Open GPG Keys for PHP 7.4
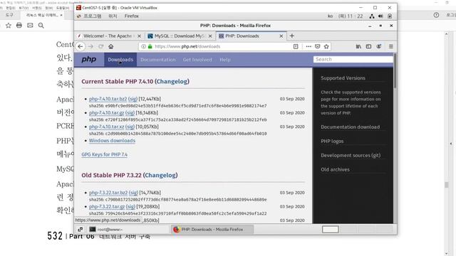The width and height of the screenshot is (456, 256). pyautogui.click(x=105, y=154)
